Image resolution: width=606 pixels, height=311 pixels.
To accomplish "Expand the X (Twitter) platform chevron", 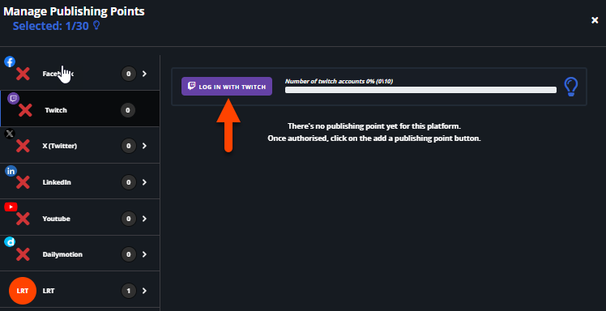I will coord(144,146).
